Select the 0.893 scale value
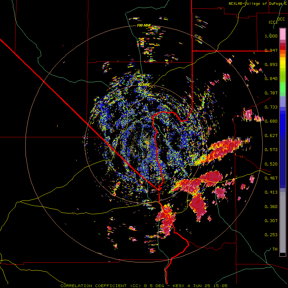The height and width of the screenshot is (288, 288). [x=271, y=64]
